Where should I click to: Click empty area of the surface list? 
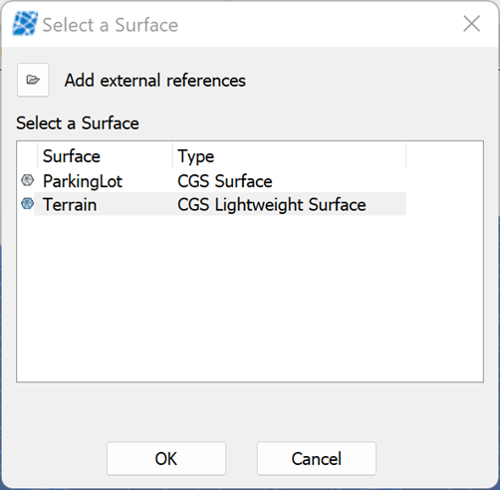(x=250, y=299)
